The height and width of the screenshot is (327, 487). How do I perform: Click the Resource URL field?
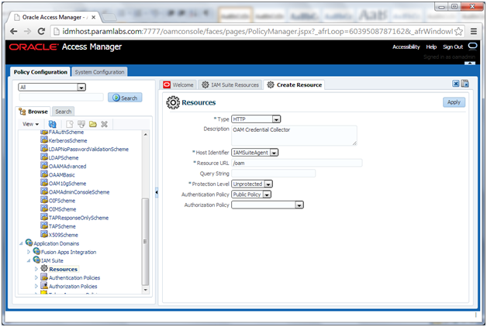click(x=296, y=163)
